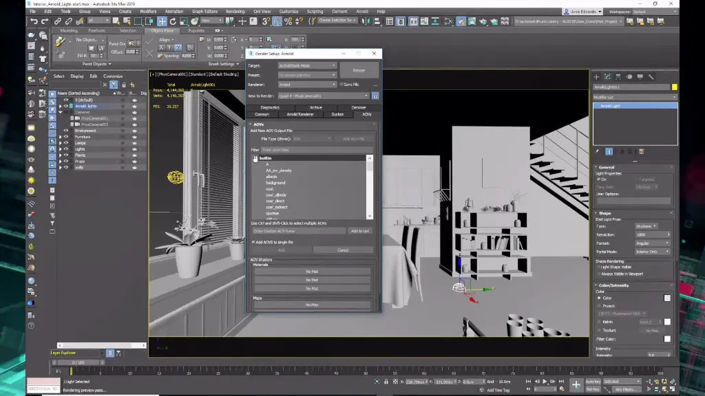The width and height of the screenshot is (705, 396).
Task: Switch to the Arnold Renderer tab
Action: pos(300,115)
